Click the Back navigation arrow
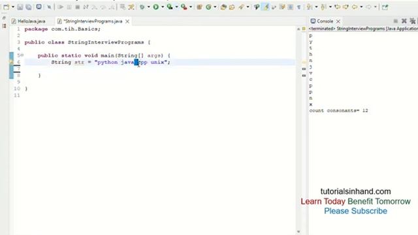The image size is (418, 235). pyautogui.click(x=355, y=7)
